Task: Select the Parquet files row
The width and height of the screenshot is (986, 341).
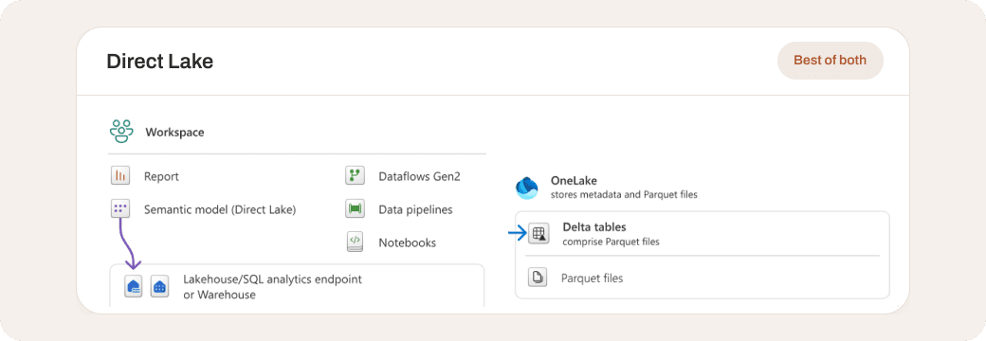Action: [703, 277]
